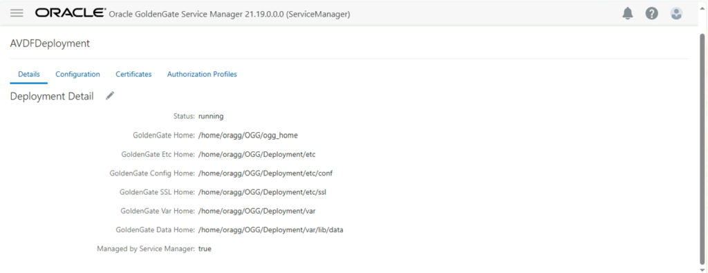This screenshot has height=273, width=708.
Task: Click the GoldenGate Config Home path value
Action: pyautogui.click(x=265, y=173)
